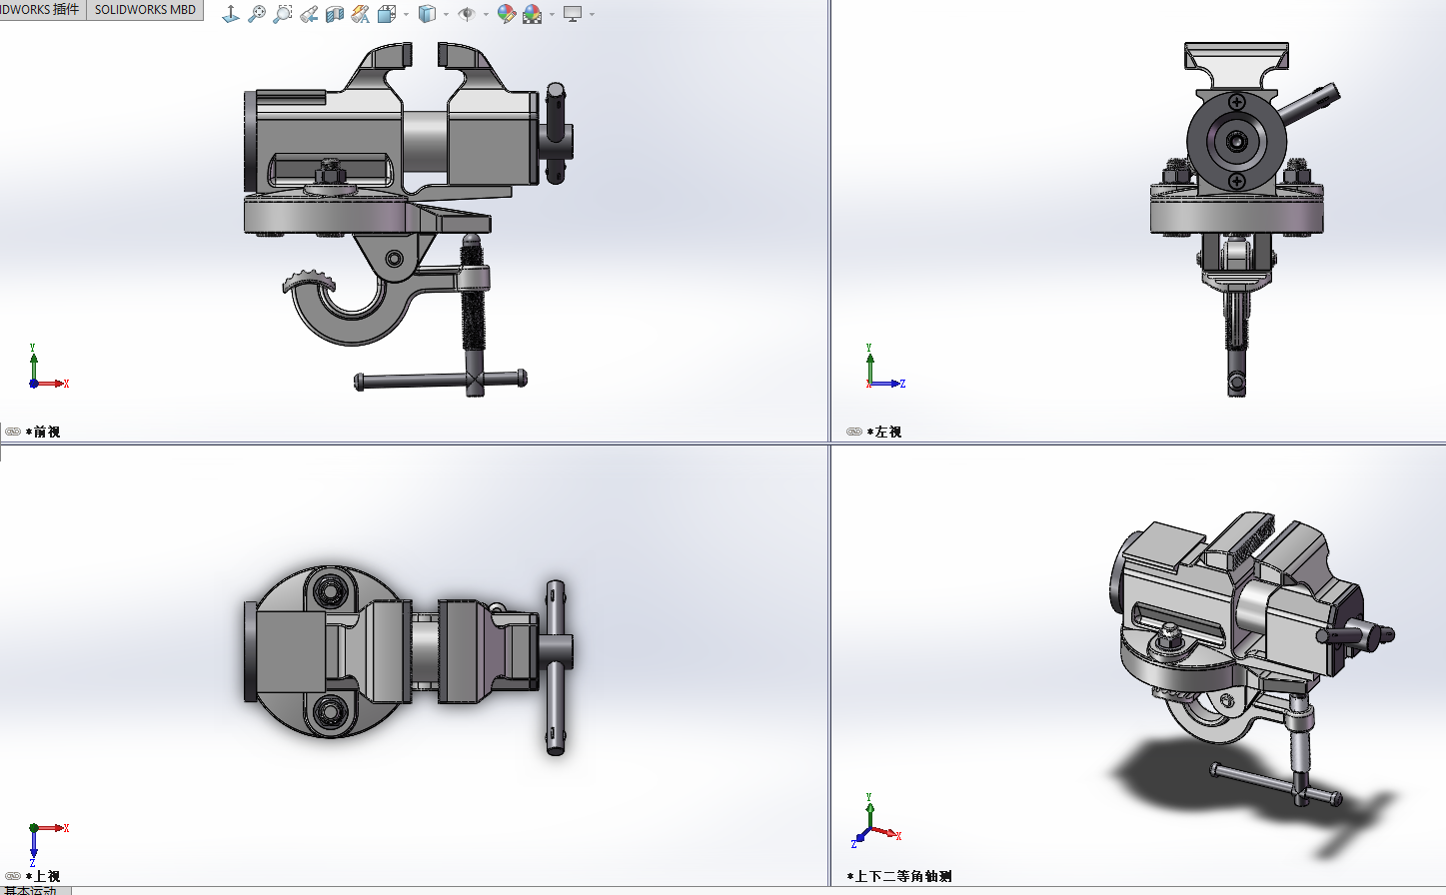Click the *前视 view label
The height and width of the screenshot is (895, 1446).
(43, 432)
